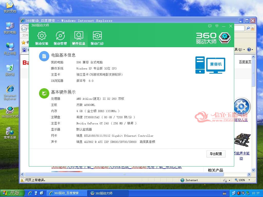Screen dimensions: 263x197
Task: Open the 驱动门诊 section
Action: (97, 38)
